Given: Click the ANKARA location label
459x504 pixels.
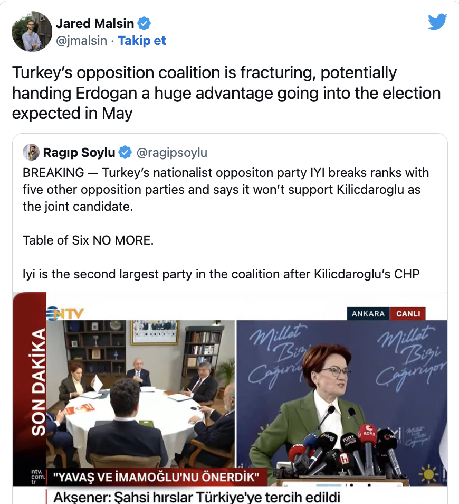Looking at the screenshot, I should (x=368, y=313).
